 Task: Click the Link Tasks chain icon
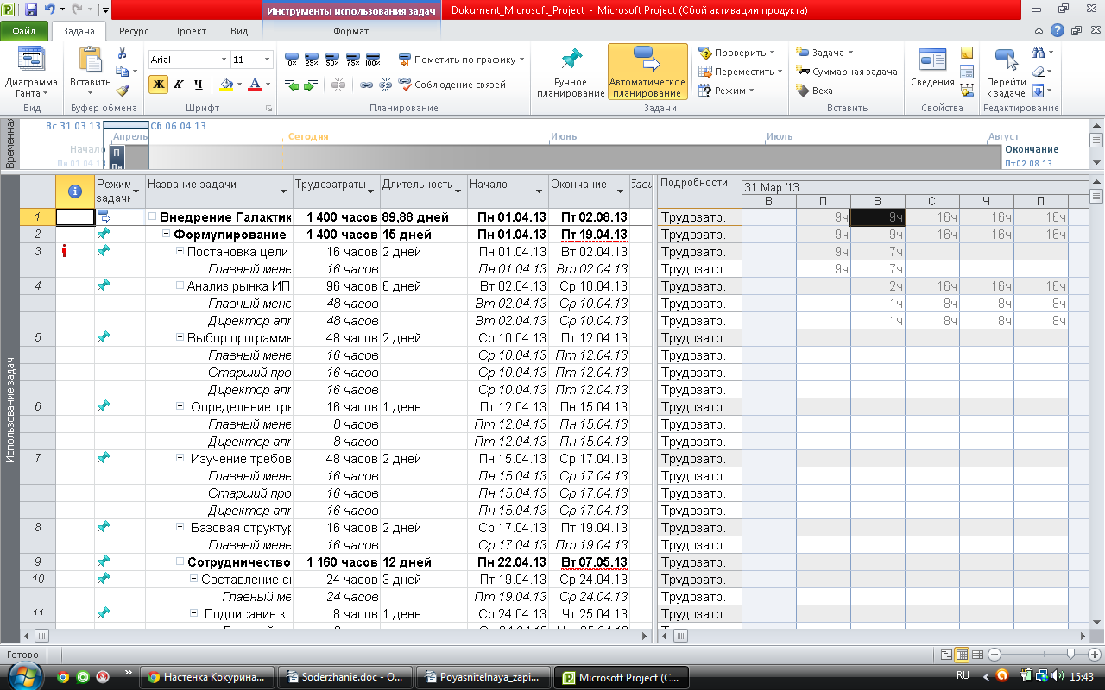(x=366, y=85)
